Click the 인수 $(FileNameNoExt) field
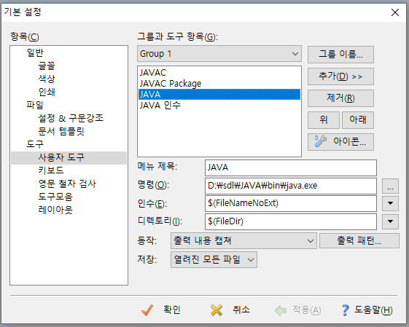The image size is (409, 327). tap(291, 203)
